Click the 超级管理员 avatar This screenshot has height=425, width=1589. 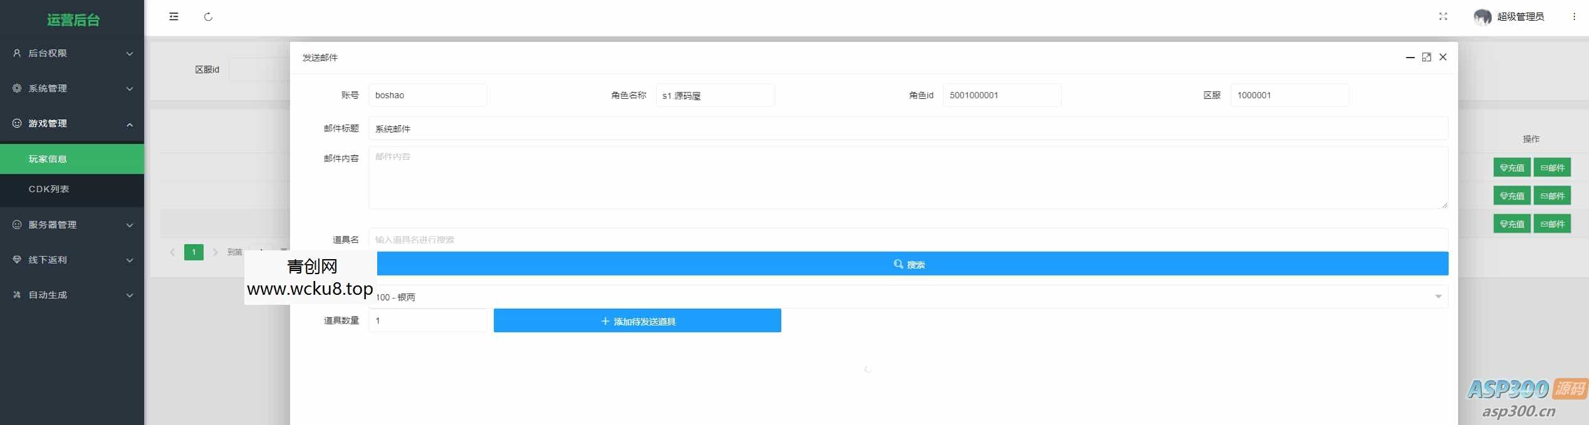coord(1482,17)
